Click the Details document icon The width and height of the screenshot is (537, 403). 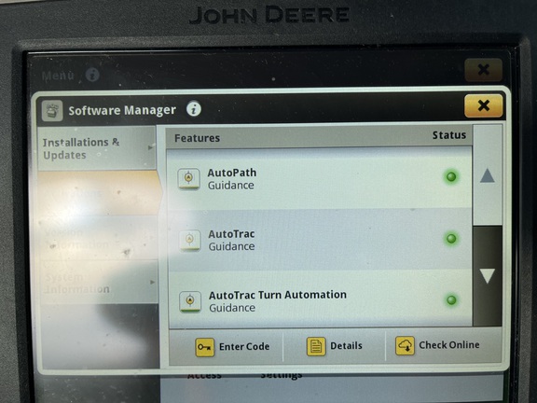316,346
